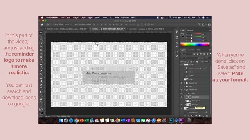The height and width of the screenshot is (140, 250).
Task: Select the Brush tool
Action: click(41, 61)
